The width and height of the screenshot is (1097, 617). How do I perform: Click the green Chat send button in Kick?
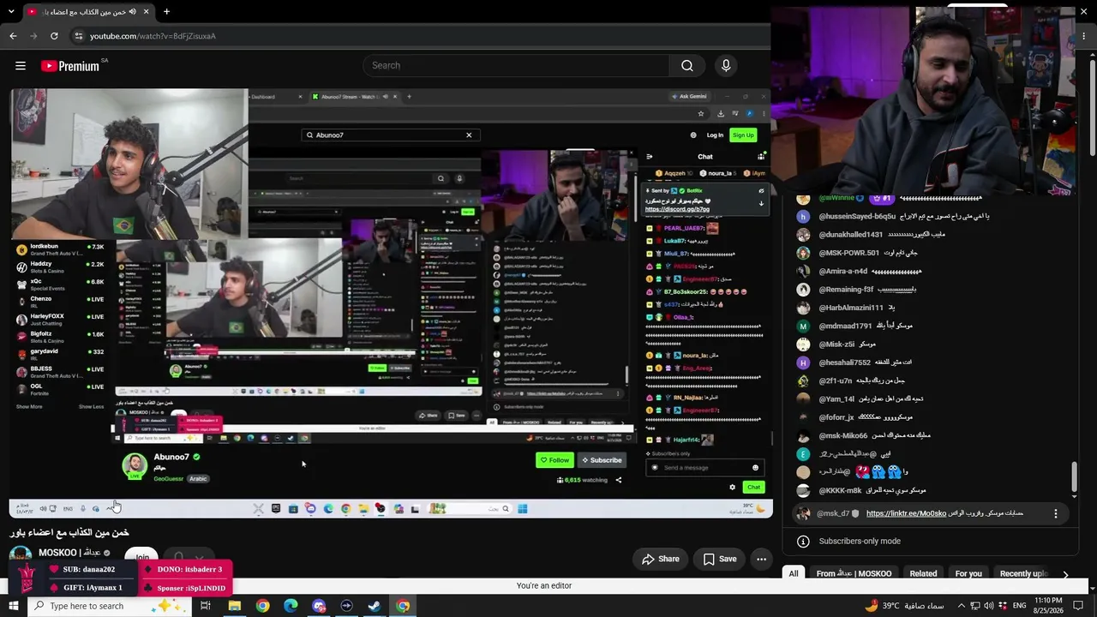(753, 487)
